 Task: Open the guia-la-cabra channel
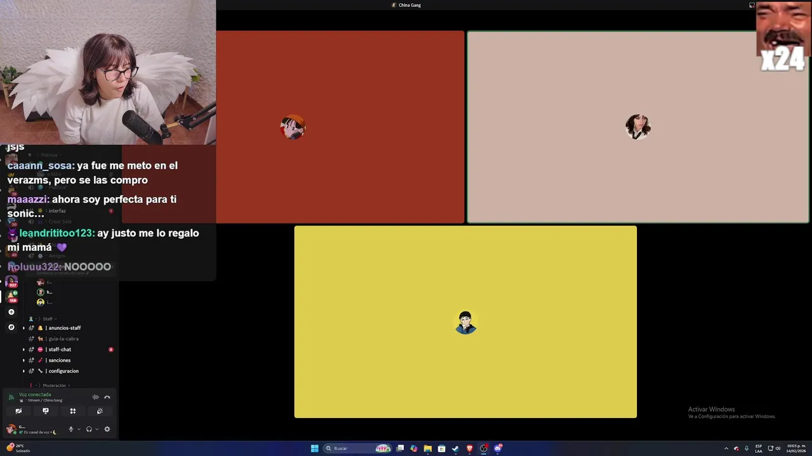pyautogui.click(x=62, y=339)
